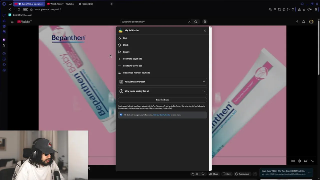Go back in browser history
Viewport: 320px width, 180px height.
click(10, 9)
